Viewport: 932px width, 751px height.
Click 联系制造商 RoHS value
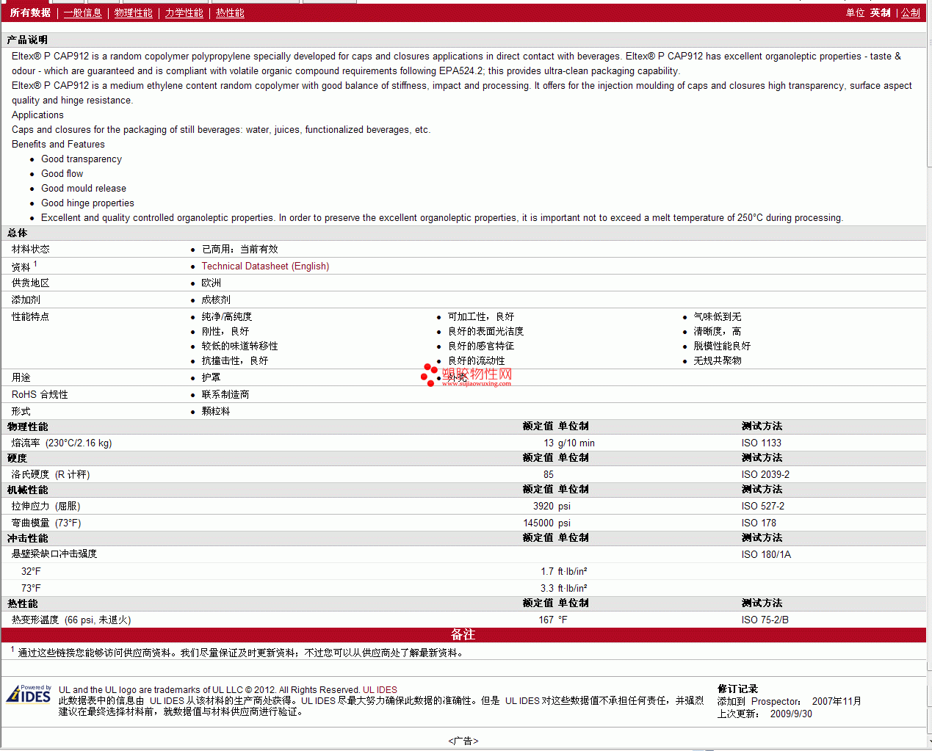click(x=225, y=395)
